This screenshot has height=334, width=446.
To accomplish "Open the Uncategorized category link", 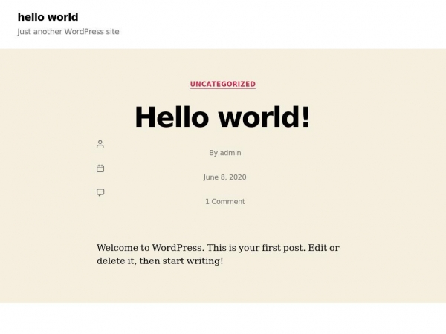I will point(223,84).
